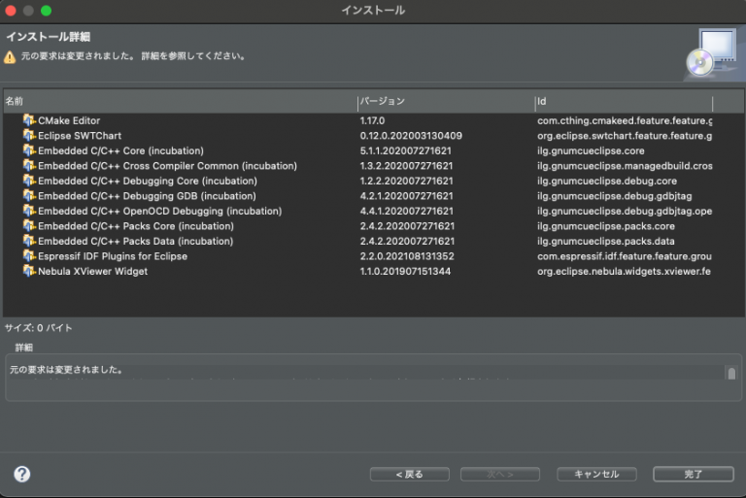
Task: Click the ilg.gnumcueclipse.packs.core Id cell
Action: pyautogui.click(x=606, y=226)
